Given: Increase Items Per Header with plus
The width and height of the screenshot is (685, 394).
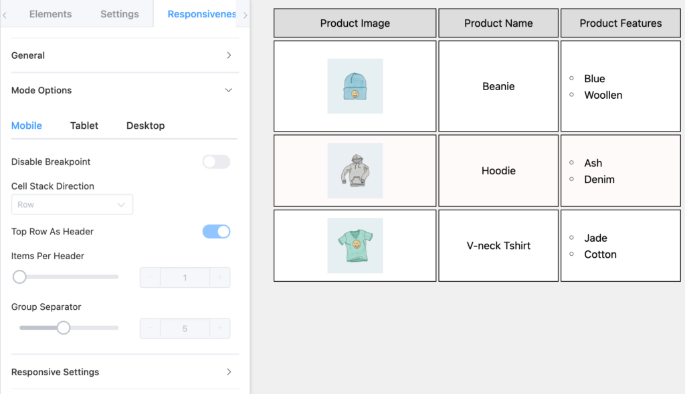Looking at the screenshot, I should coord(219,278).
